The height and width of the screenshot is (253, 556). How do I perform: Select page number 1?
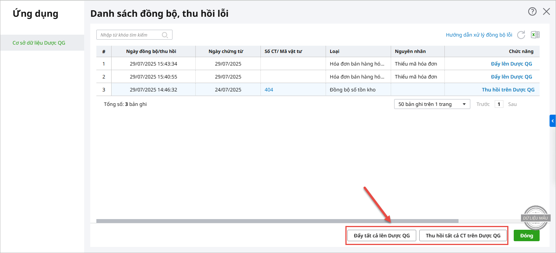click(x=499, y=104)
